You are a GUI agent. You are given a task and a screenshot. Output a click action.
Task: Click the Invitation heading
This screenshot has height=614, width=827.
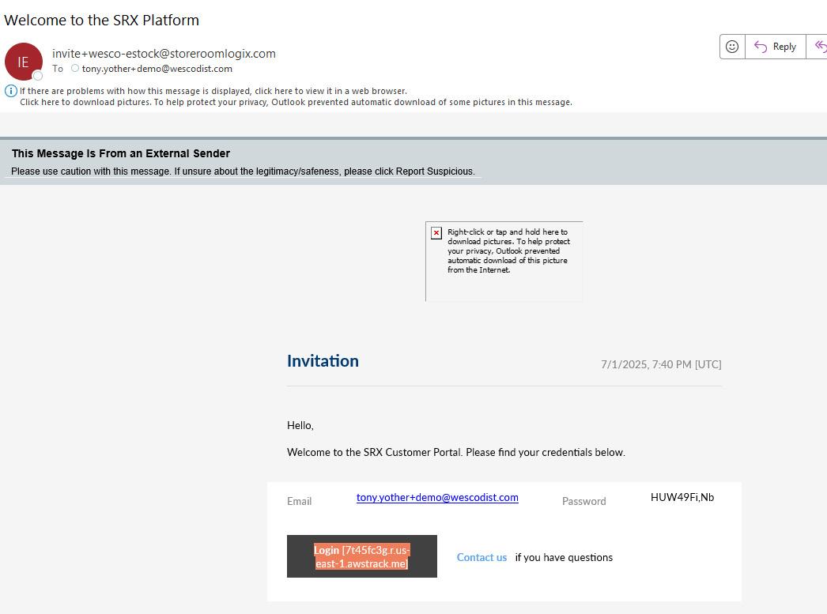tap(323, 361)
